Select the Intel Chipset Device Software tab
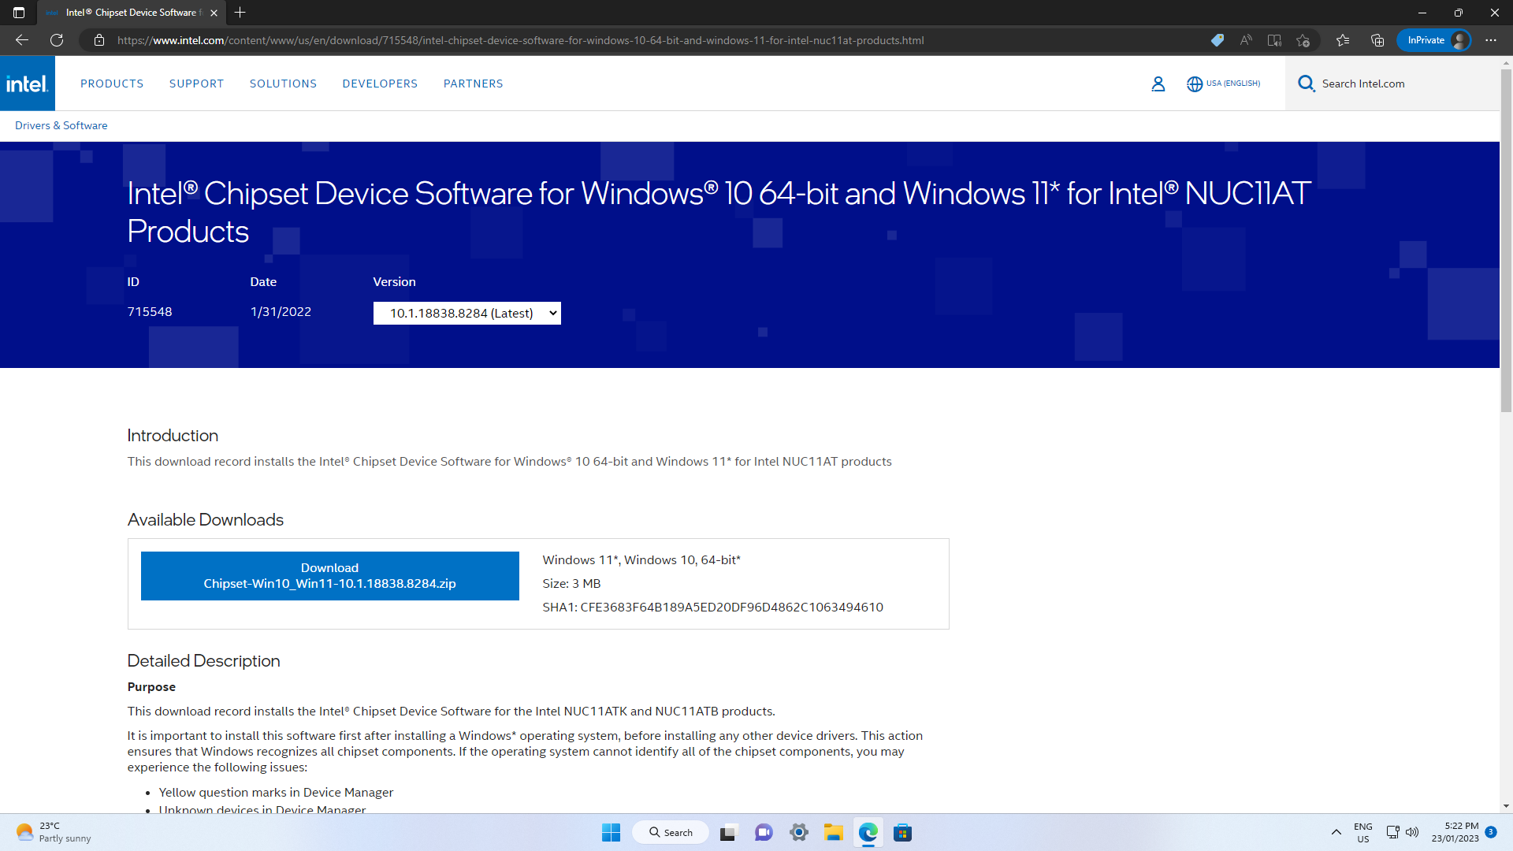Screen dimensions: 1513x851 coord(131,13)
